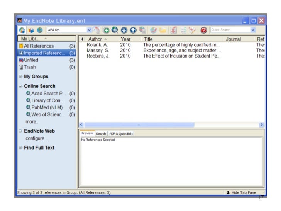This screenshot has width=281, height=211.
Task: Click the Open Link globe icon
Action: (153, 30)
